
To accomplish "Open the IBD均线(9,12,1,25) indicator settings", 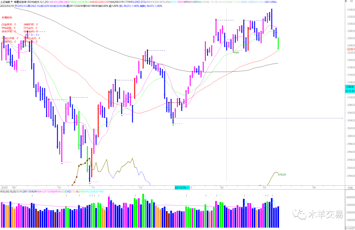I will (38, 2).
